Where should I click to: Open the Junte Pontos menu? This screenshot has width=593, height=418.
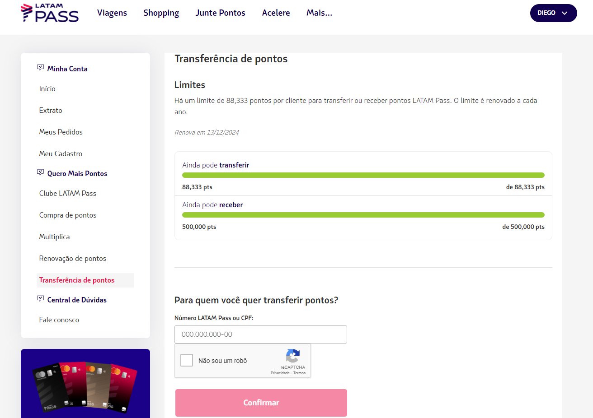click(x=221, y=13)
